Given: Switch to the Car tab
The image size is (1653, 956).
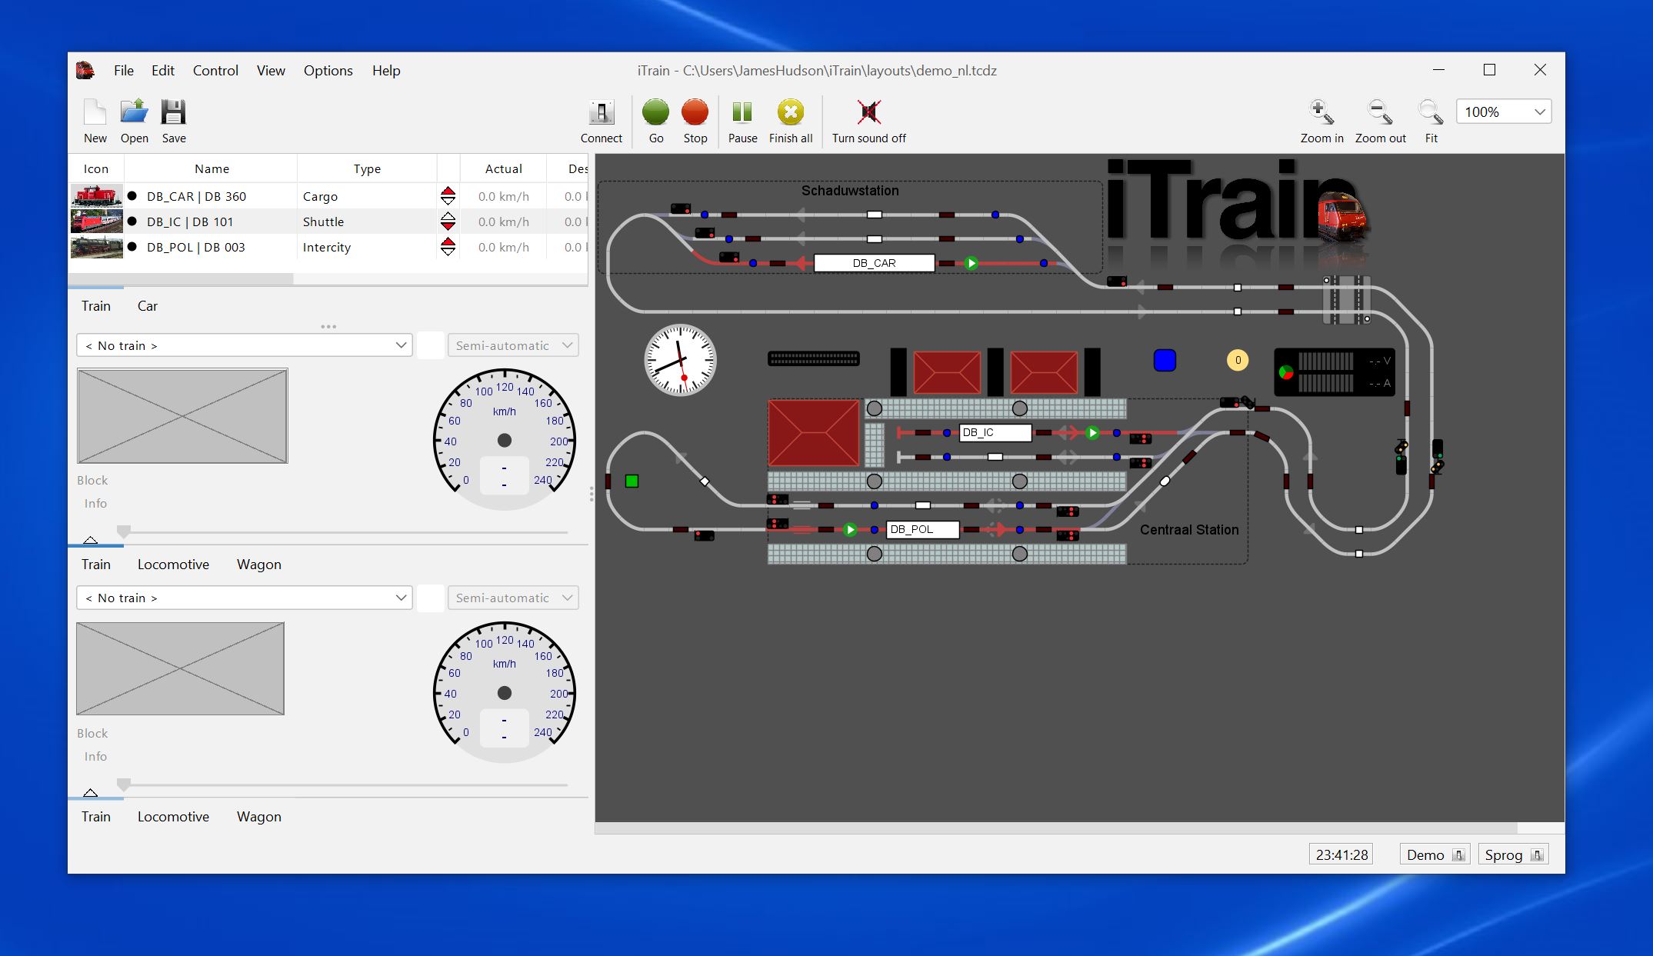Looking at the screenshot, I should click(x=147, y=306).
